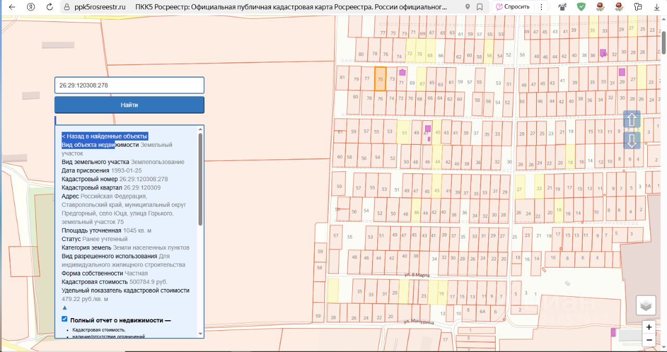This screenshot has height=352, width=667.
Task: Click 'Назад в найденные объекты' link
Action: click(104, 136)
